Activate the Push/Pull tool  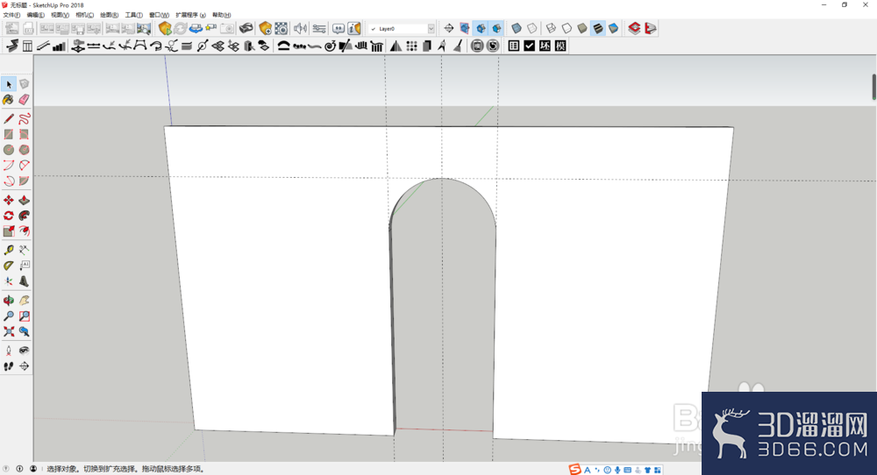[24, 200]
